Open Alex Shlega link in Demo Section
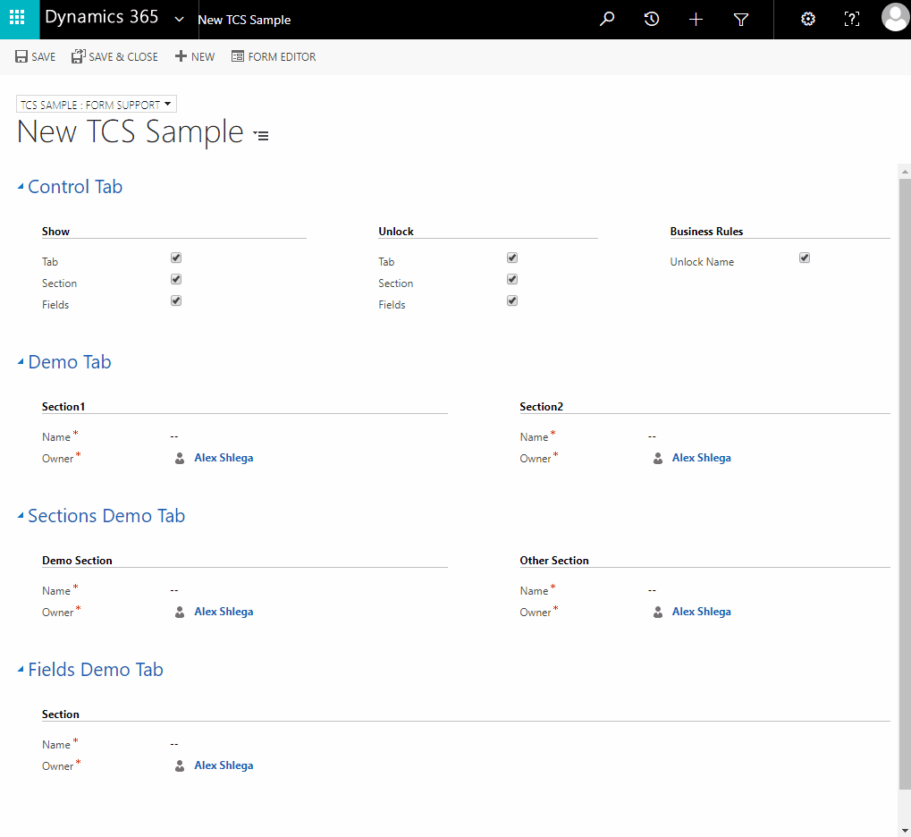The width and height of the screenshot is (911, 837). (224, 612)
